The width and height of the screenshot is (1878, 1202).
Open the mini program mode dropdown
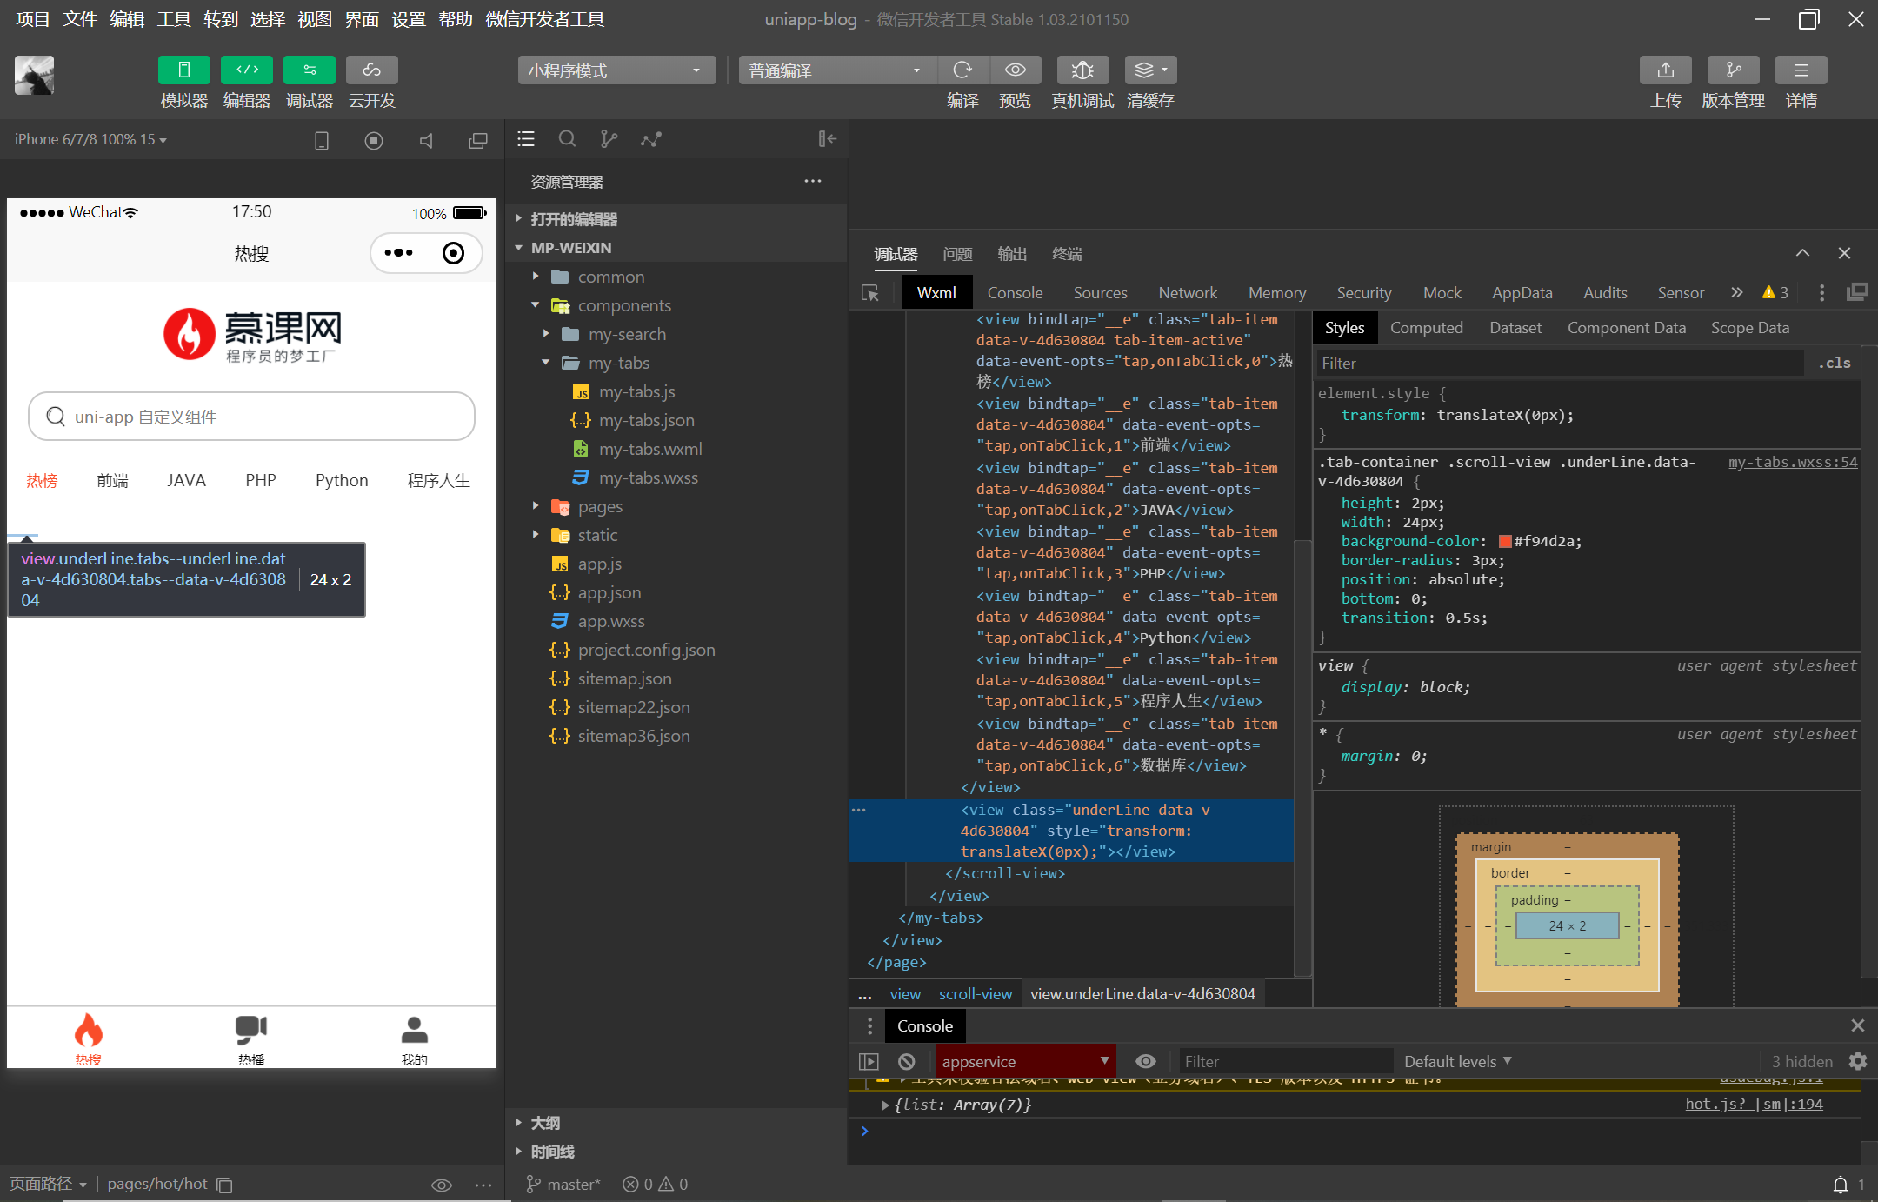coord(616,70)
